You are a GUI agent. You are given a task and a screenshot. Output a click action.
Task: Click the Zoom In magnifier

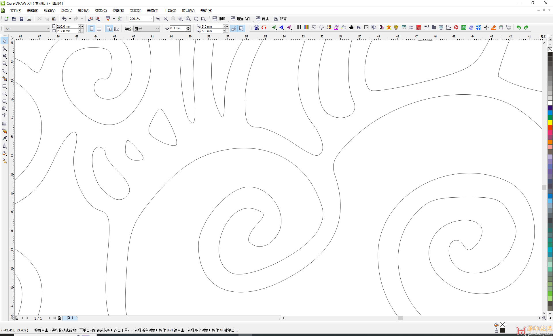(x=158, y=19)
